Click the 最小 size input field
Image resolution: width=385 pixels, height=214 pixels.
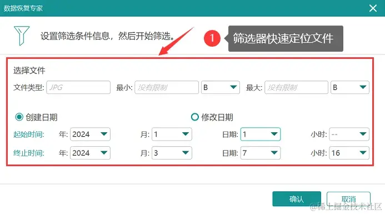(x=167, y=87)
